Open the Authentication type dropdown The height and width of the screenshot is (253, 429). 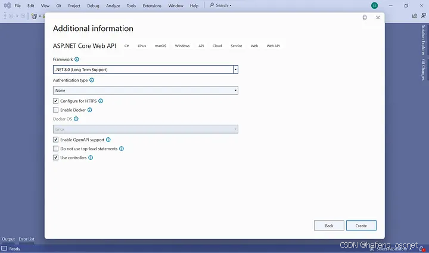point(145,91)
